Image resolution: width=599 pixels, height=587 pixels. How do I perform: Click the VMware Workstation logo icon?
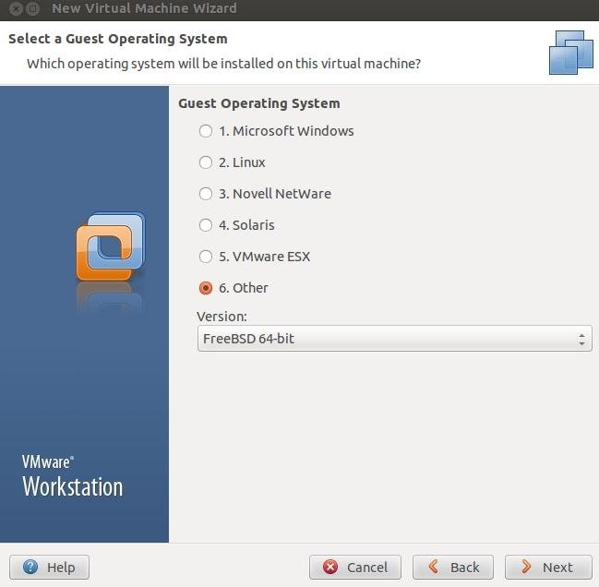tap(111, 247)
